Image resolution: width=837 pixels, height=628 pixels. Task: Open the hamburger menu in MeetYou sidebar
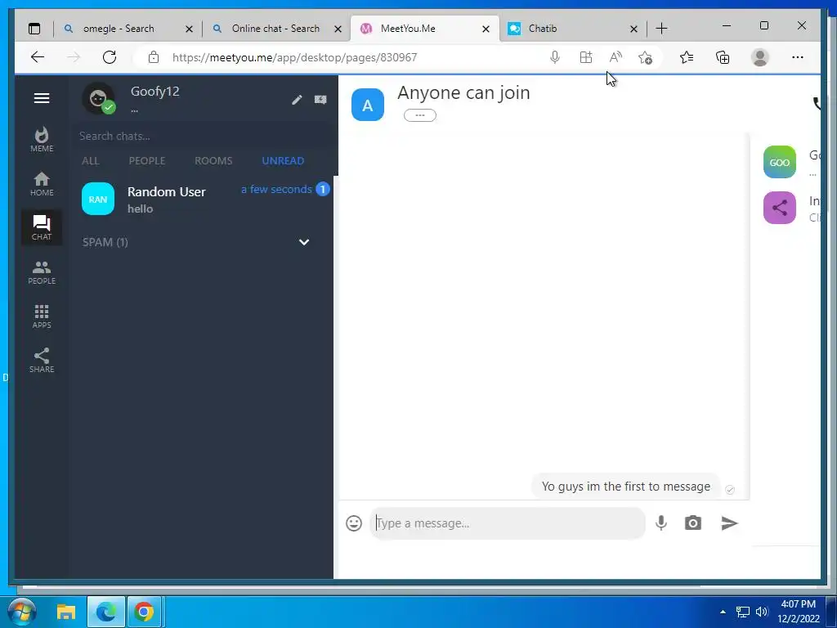tap(42, 98)
